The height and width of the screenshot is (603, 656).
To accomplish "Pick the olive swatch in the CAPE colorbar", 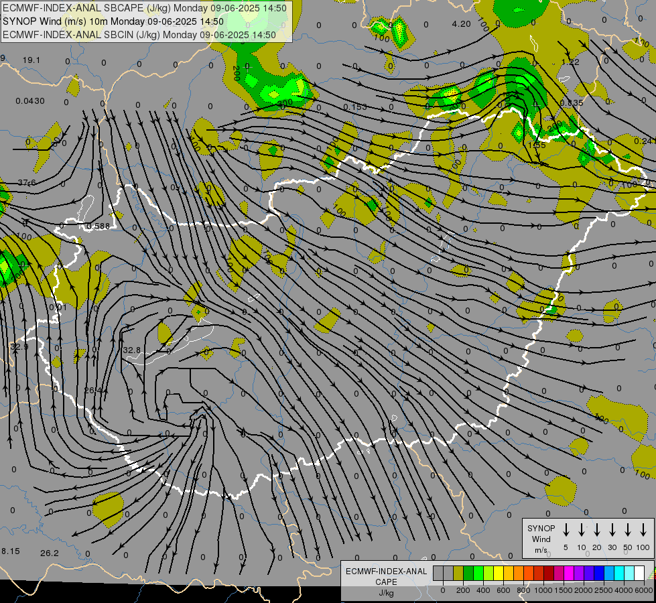I will [458, 573].
